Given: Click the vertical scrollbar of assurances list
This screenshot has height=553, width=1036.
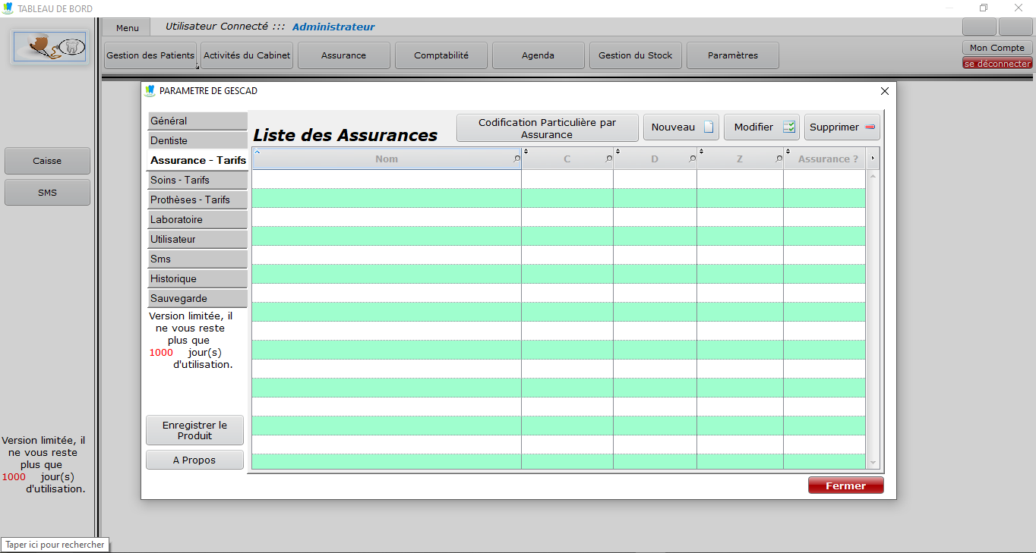Looking at the screenshot, I should tap(873, 319).
